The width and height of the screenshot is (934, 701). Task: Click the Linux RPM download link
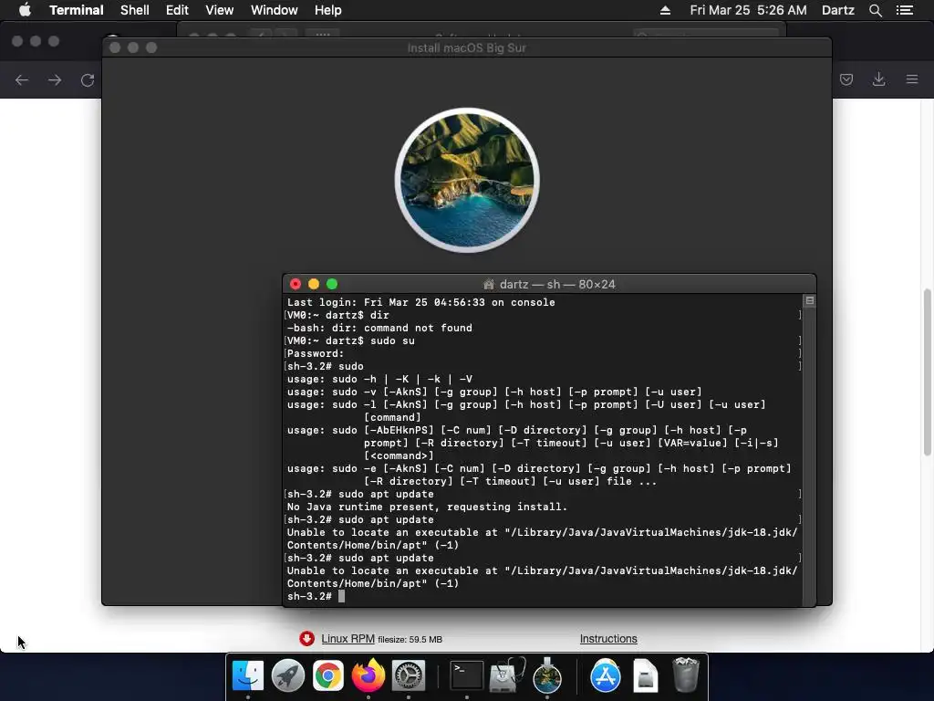coord(348,638)
